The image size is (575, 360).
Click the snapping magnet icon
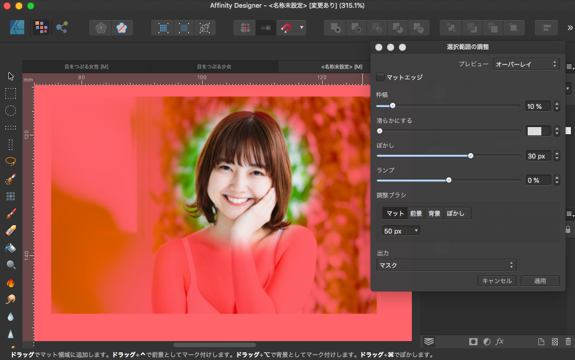[285, 28]
